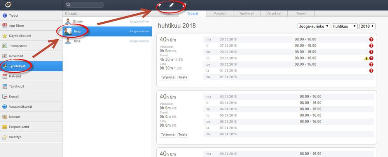388x157 pixels.
Task: Click the 08.00 - 16.00 time on 26.03.2018
Action: (x=305, y=39)
